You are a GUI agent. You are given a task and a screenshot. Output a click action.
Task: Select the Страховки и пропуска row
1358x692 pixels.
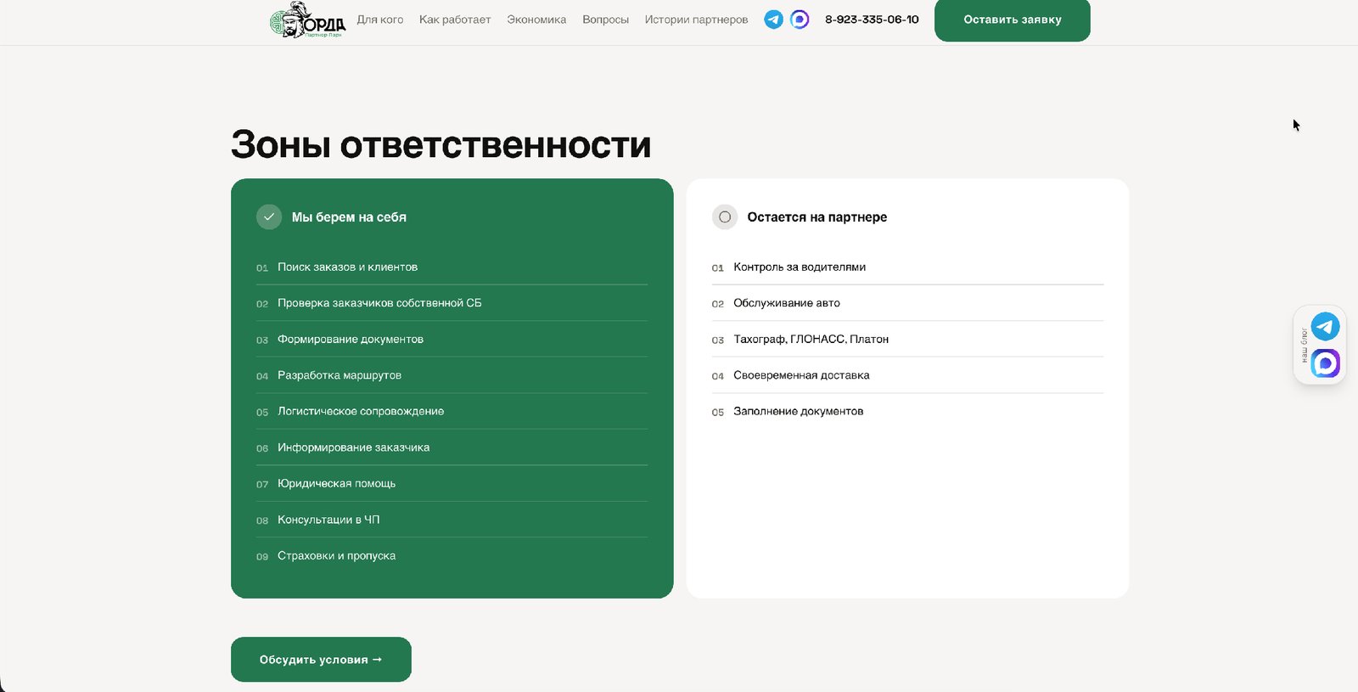tap(452, 555)
